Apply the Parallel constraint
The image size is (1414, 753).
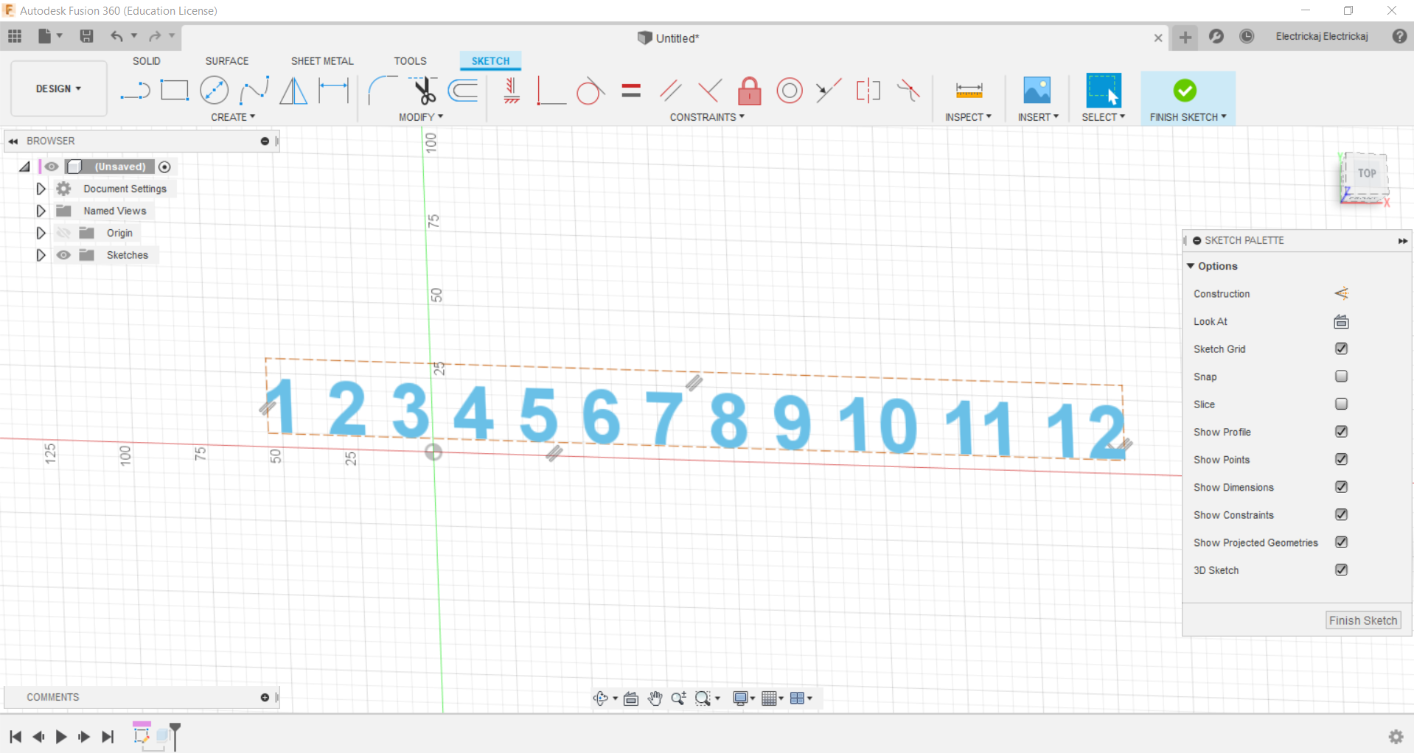pos(670,91)
